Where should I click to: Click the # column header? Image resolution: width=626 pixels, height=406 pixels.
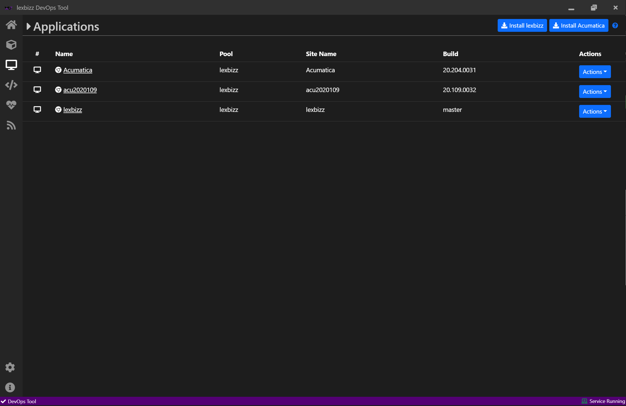(37, 54)
